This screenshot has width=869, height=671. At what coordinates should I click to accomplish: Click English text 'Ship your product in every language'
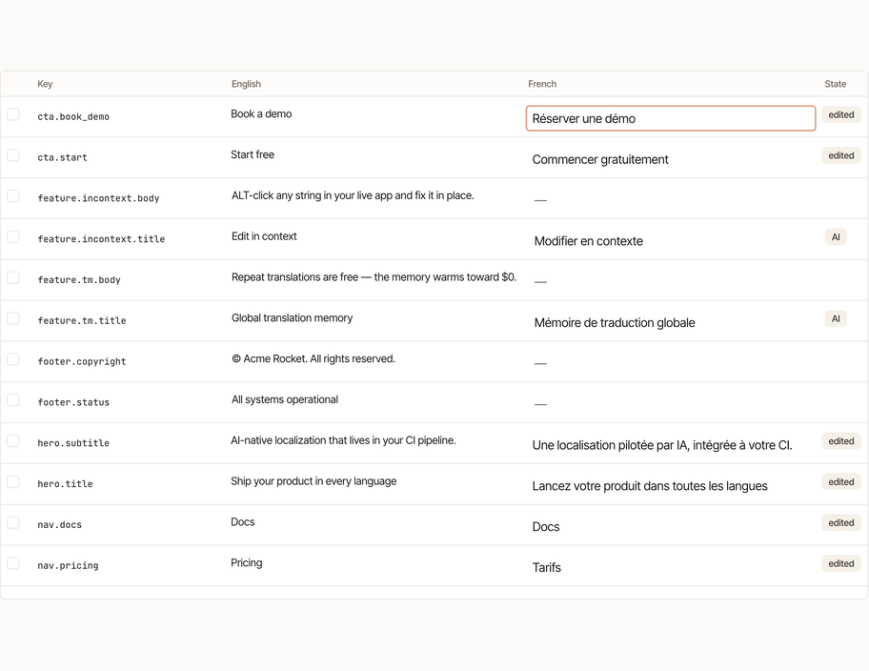coord(313,481)
